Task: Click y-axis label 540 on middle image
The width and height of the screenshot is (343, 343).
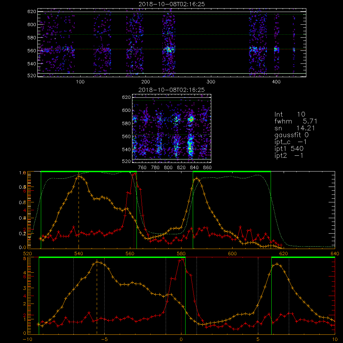Action: click(127, 150)
